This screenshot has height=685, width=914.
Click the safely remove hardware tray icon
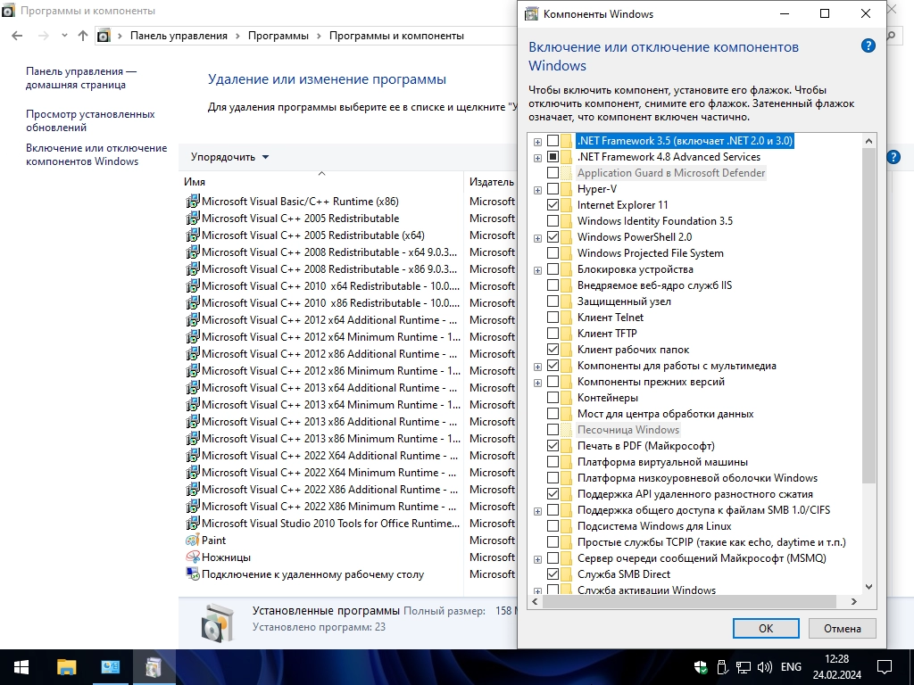(x=721, y=667)
